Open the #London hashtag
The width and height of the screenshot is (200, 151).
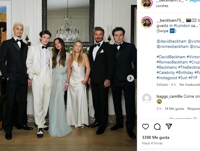click(182, 26)
